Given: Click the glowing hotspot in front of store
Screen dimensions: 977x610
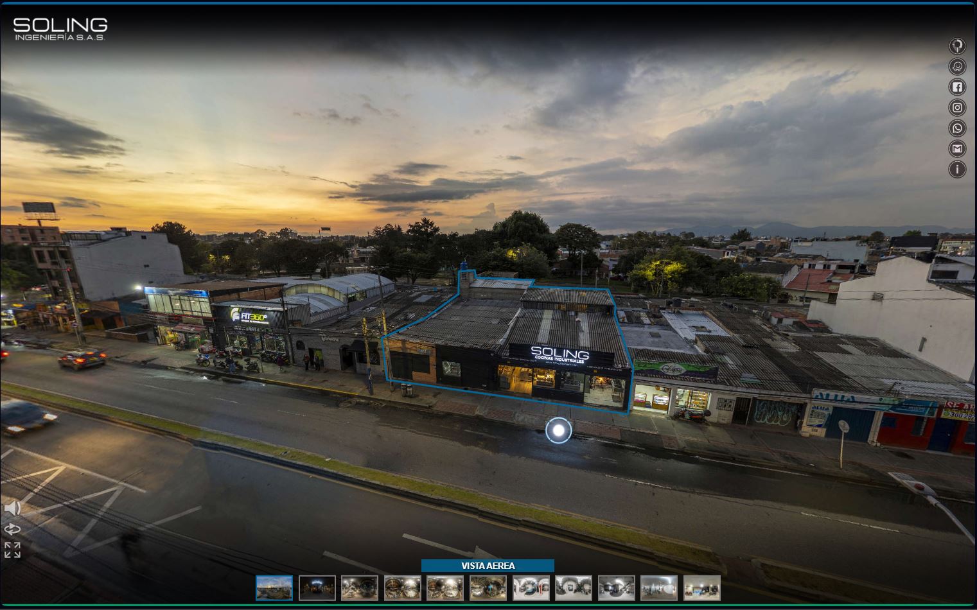Looking at the screenshot, I should click(x=558, y=430).
